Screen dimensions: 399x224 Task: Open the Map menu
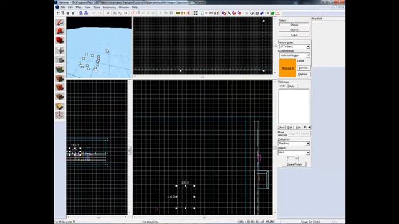point(79,7)
